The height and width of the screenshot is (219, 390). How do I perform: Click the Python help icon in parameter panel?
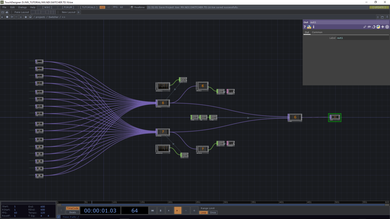coord(309,27)
